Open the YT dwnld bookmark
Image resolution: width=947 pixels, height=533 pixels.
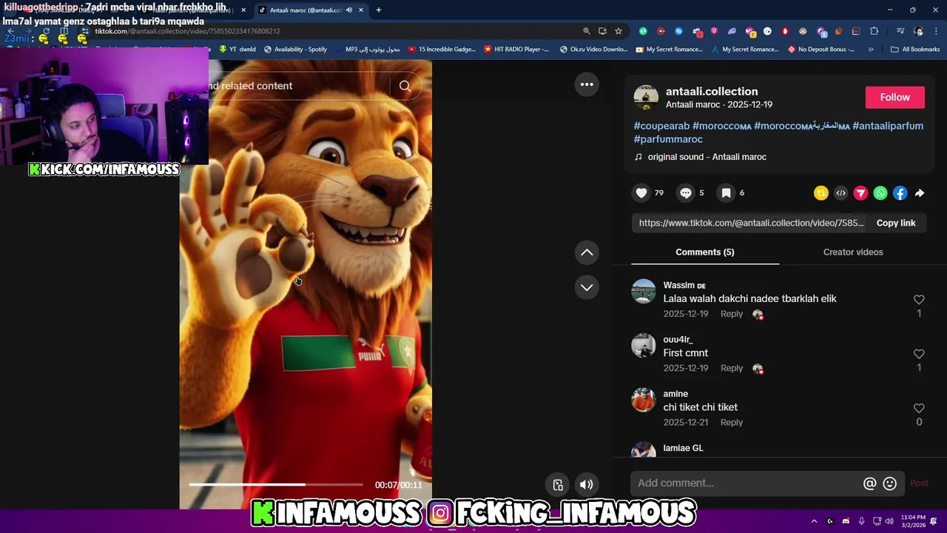pos(237,50)
